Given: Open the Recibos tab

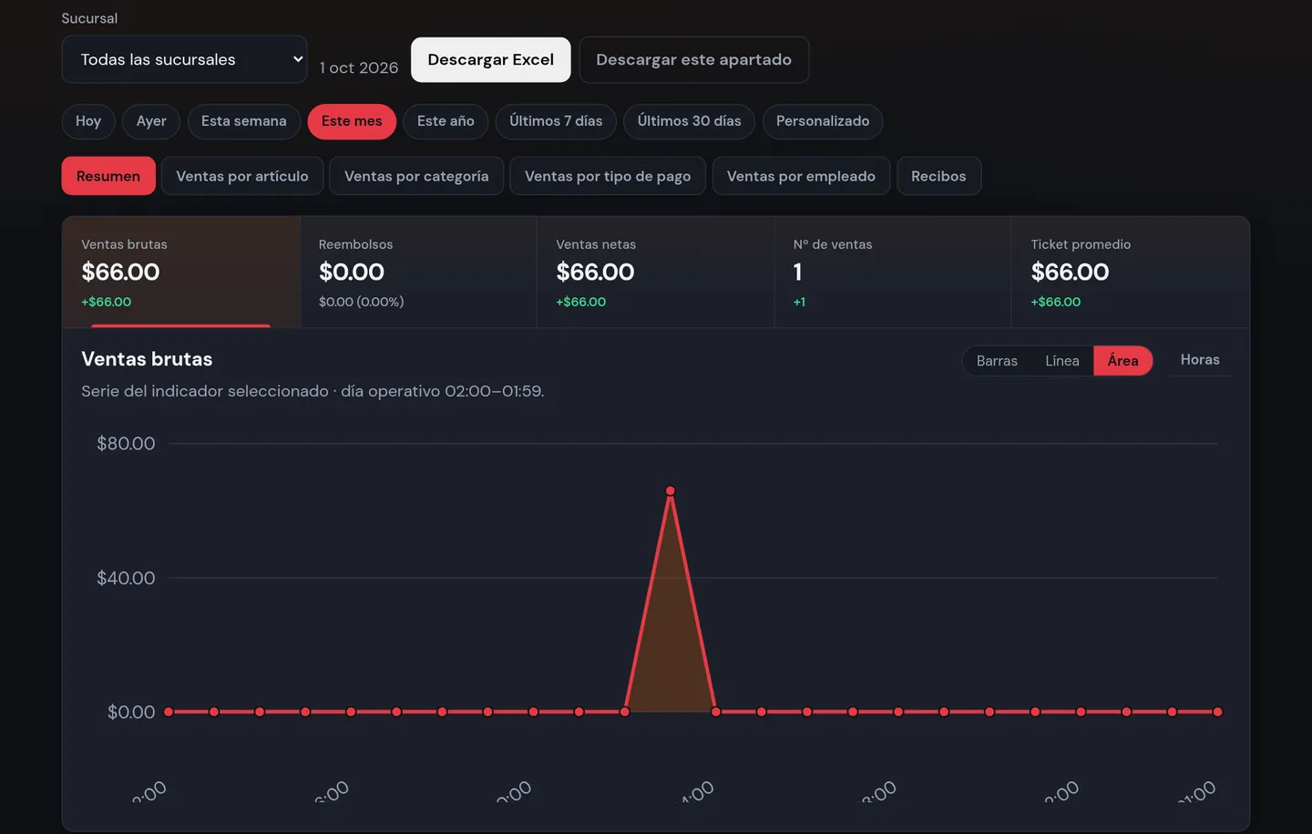Looking at the screenshot, I should (x=938, y=176).
